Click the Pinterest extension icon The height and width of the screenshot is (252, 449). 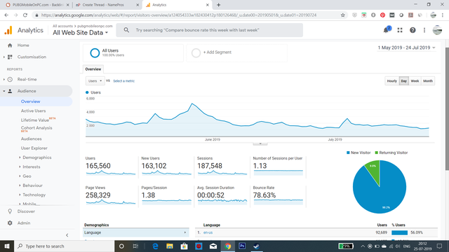pyautogui.click(x=382, y=15)
